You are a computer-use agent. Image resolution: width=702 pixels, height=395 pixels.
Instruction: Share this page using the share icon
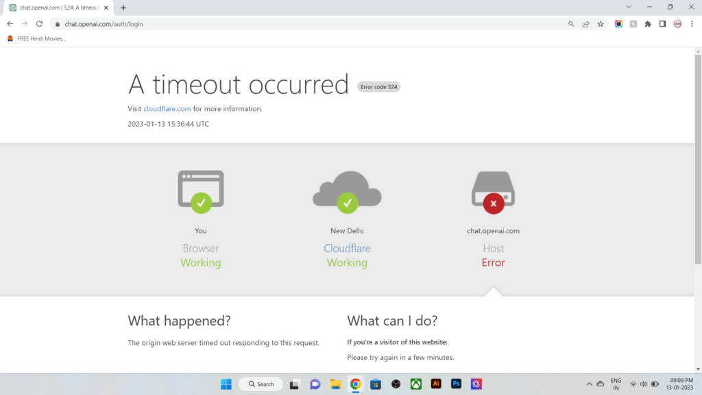point(585,24)
